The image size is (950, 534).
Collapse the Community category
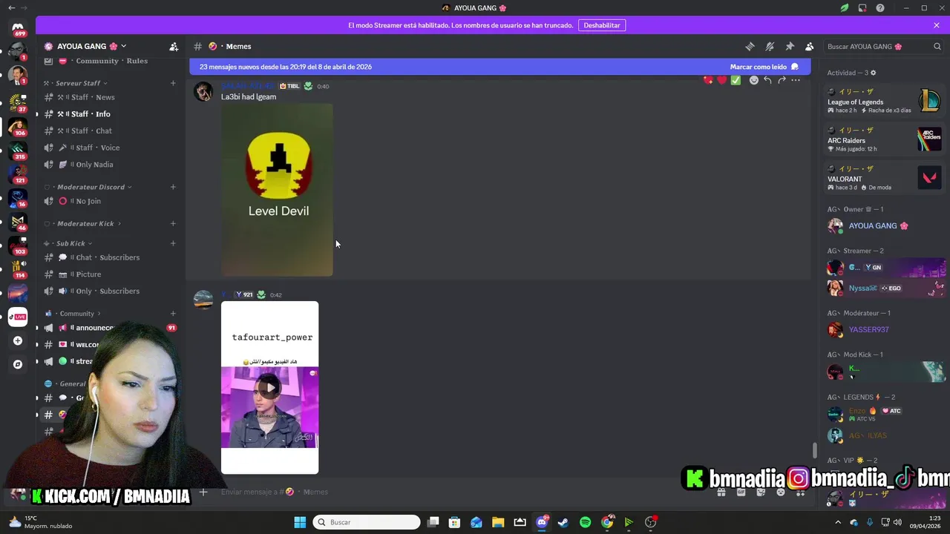click(x=73, y=313)
